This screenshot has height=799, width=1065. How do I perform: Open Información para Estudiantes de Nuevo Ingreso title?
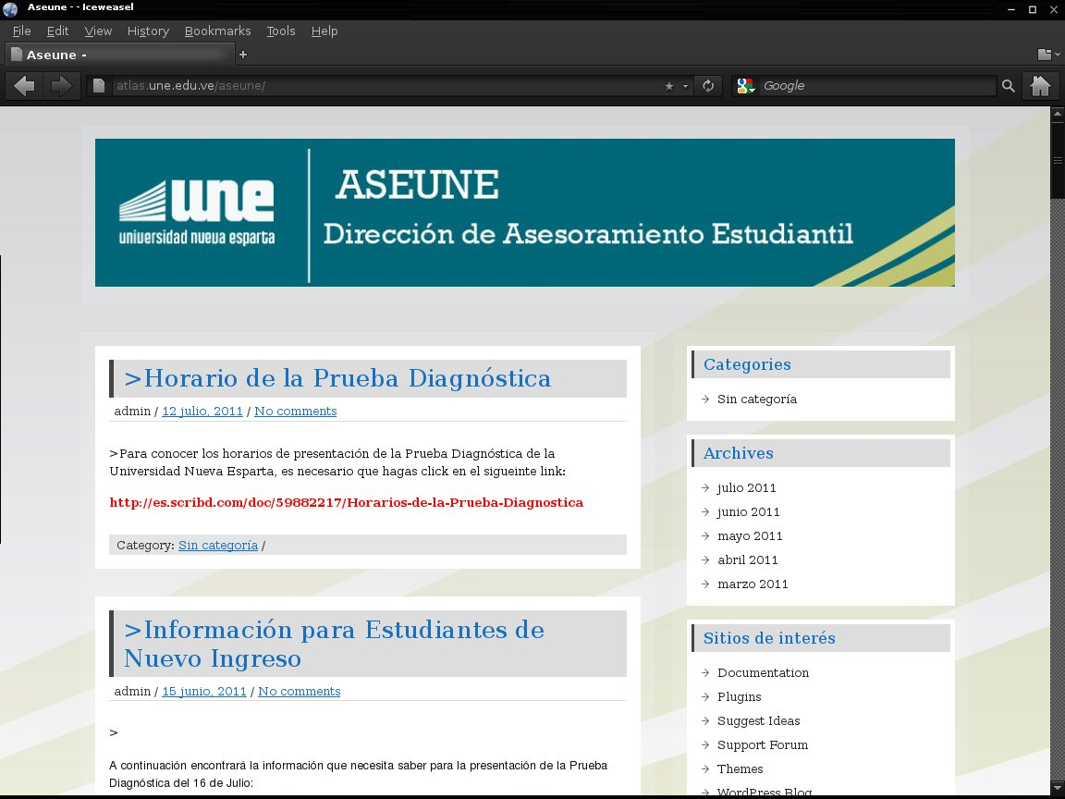[334, 644]
